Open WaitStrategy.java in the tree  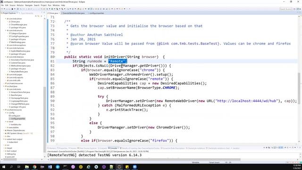tap(18, 42)
